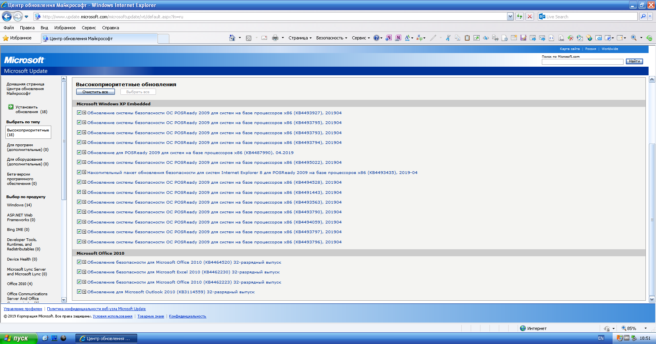This screenshot has width=656, height=344.
Task: Click the zoom magnifier icon in toolbar
Action: [x=634, y=38]
